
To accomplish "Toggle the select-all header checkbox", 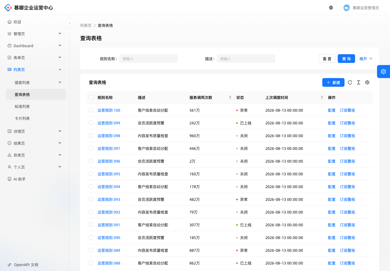I will pos(91,97).
